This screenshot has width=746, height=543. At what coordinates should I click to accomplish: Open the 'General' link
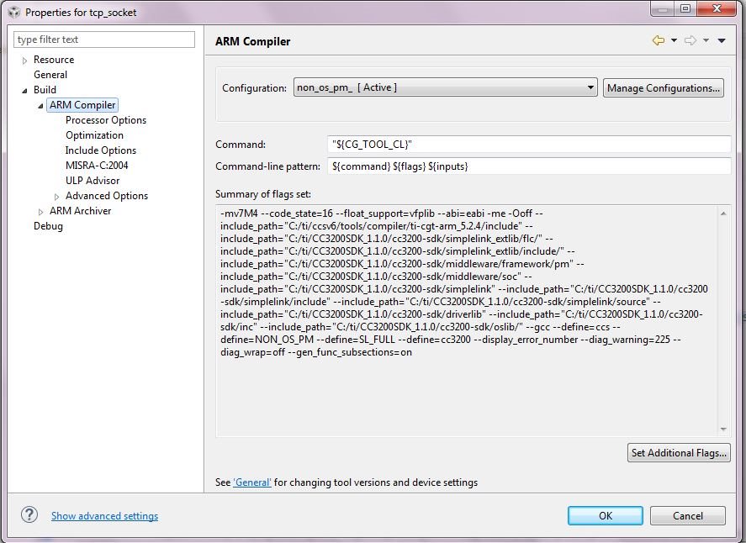(252, 482)
